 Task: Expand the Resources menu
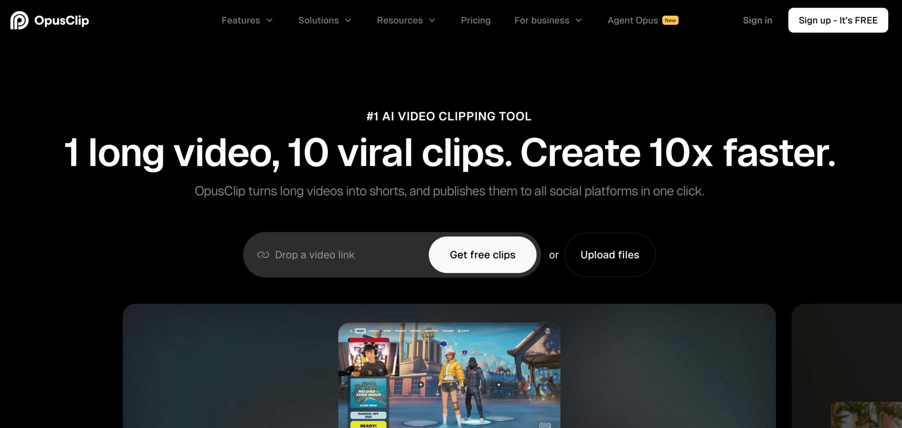point(406,20)
